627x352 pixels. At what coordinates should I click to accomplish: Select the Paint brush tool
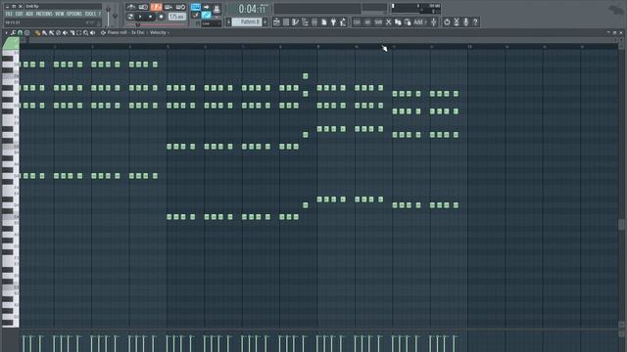pos(44,32)
